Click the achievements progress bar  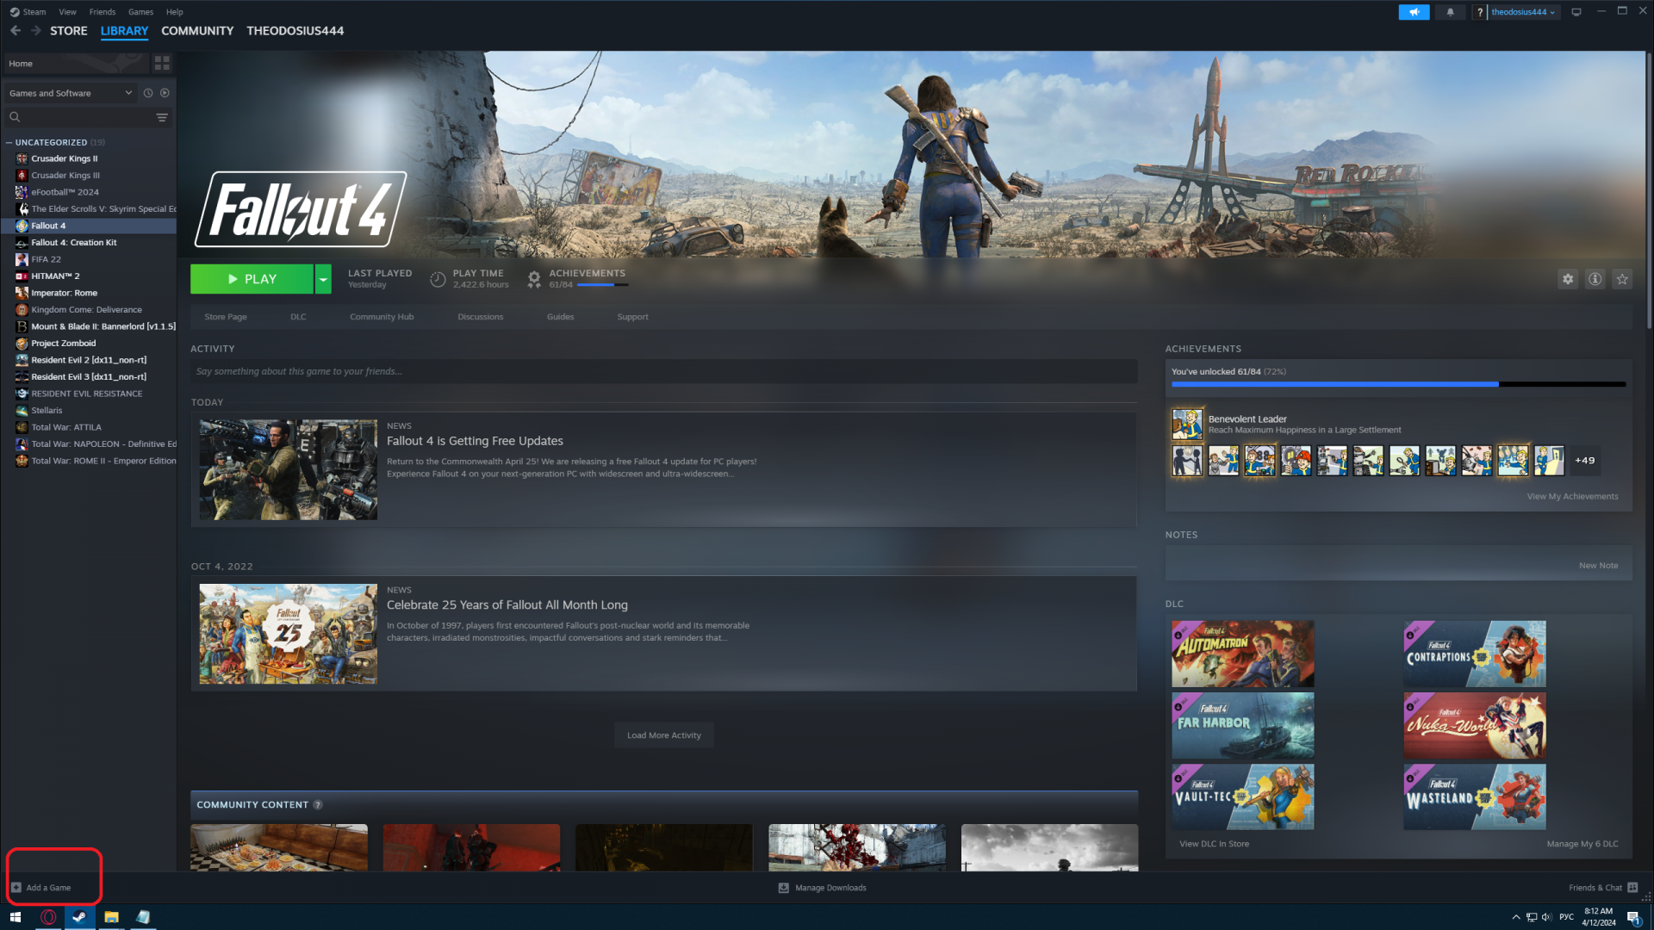pyautogui.click(x=1397, y=384)
